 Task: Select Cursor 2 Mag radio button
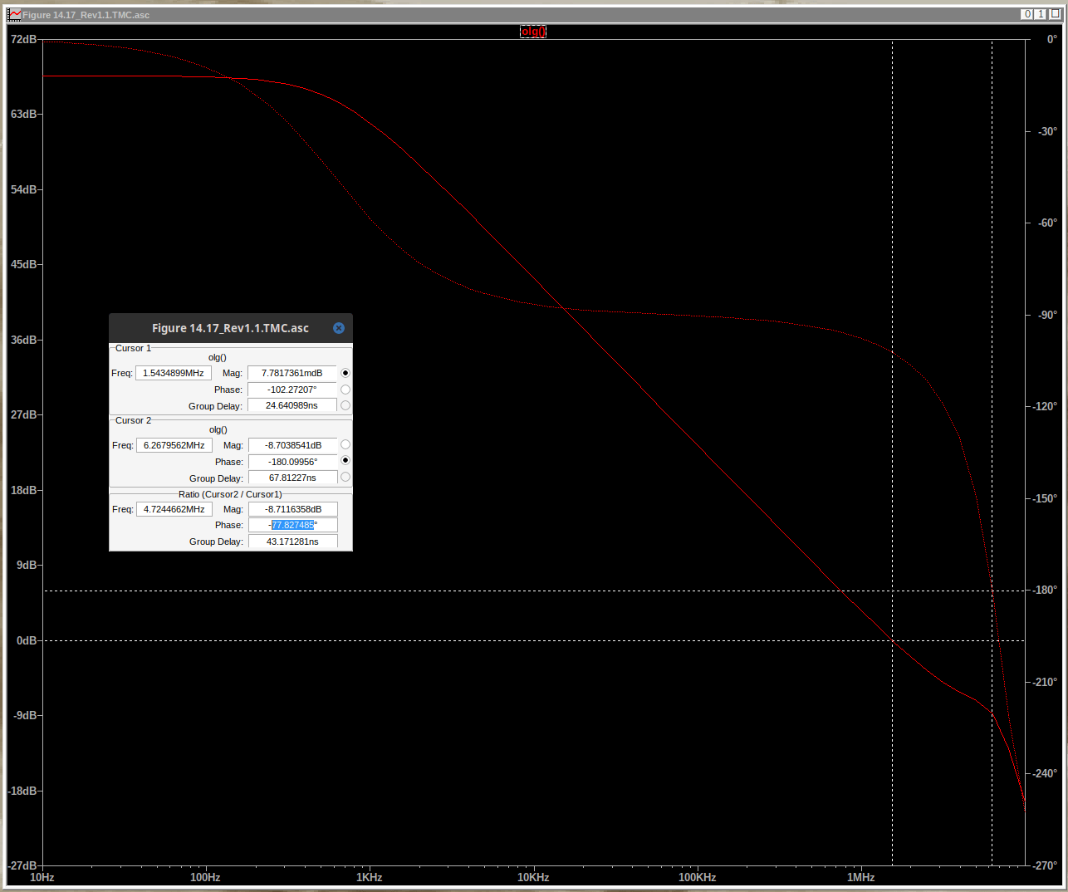point(345,444)
